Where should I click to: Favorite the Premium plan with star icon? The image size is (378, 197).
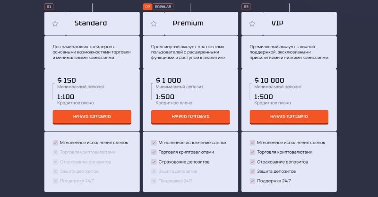pyautogui.click(x=154, y=24)
